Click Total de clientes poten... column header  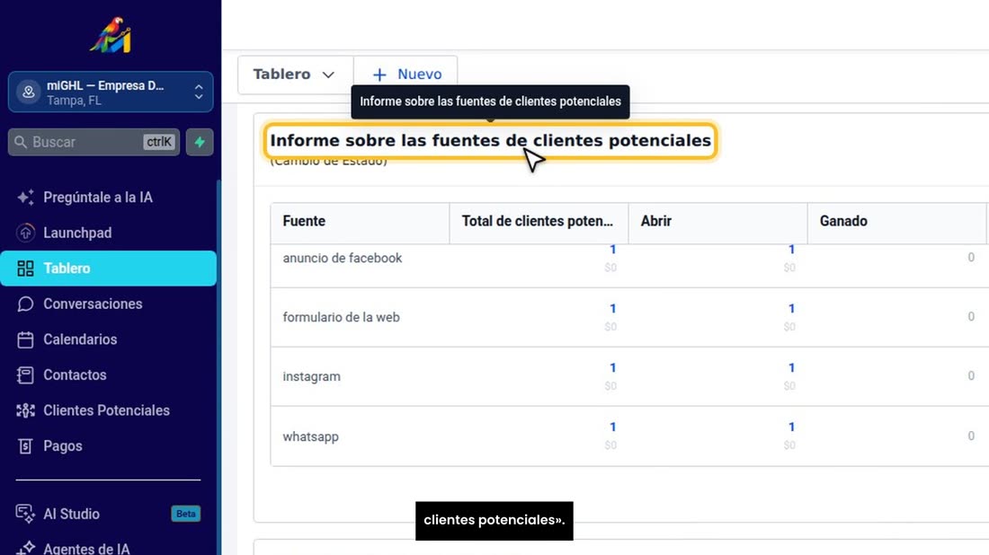pyautogui.click(x=538, y=221)
